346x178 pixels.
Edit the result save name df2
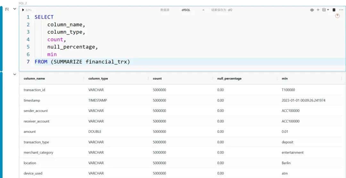(x=230, y=10)
